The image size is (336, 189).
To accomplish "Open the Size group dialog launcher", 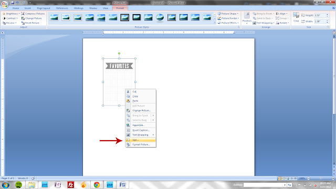I will point(328,27).
